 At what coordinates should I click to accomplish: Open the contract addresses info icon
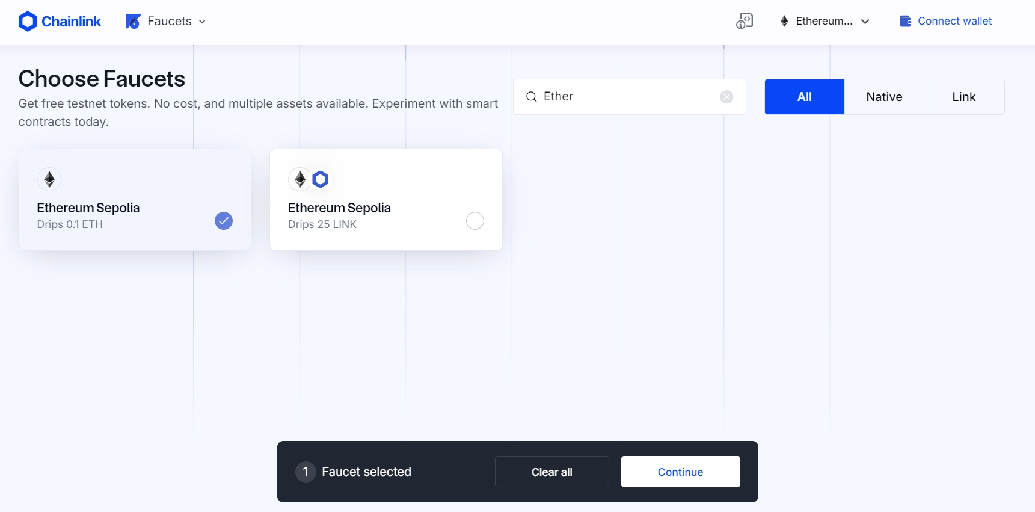744,20
